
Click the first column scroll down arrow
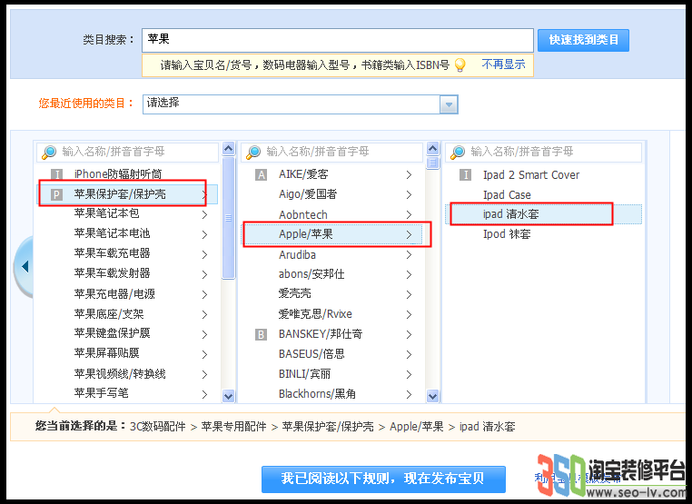228,396
